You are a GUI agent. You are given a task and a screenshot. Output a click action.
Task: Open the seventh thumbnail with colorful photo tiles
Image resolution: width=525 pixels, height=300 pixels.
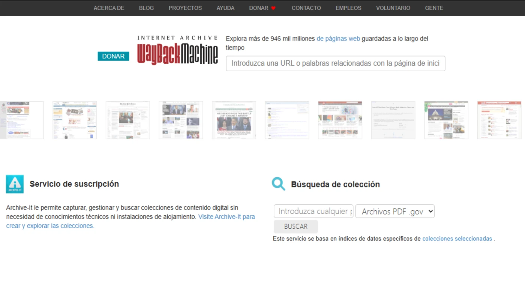(x=340, y=120)
